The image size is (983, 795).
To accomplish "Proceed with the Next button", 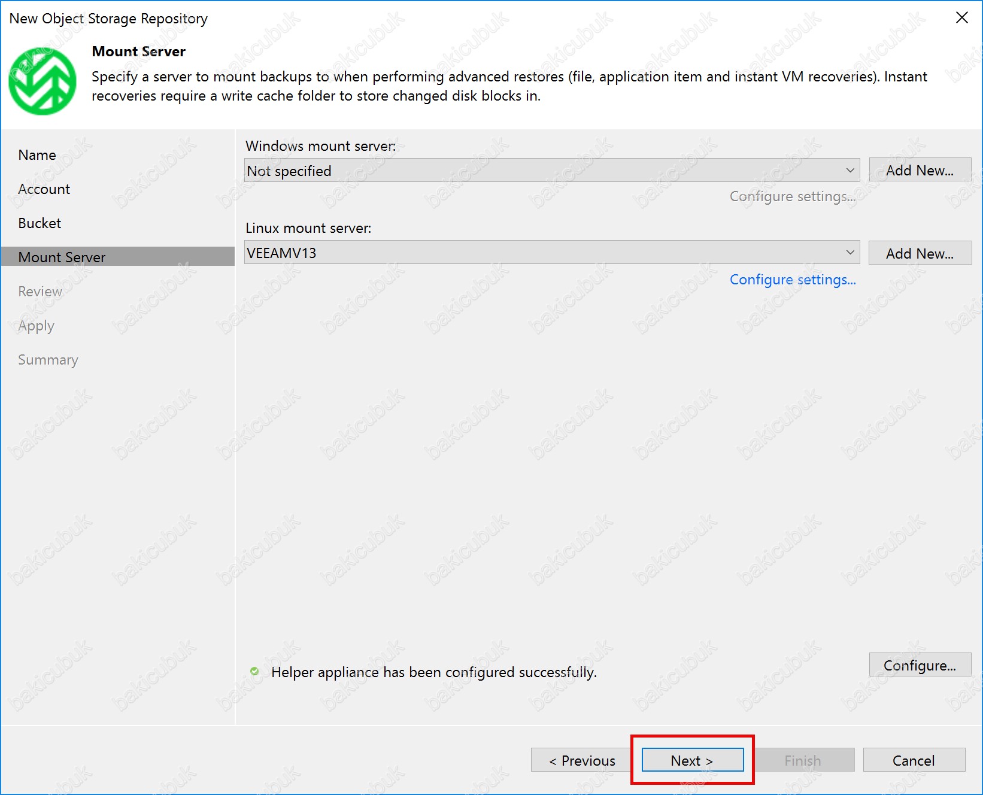I will tap(692, 760).
